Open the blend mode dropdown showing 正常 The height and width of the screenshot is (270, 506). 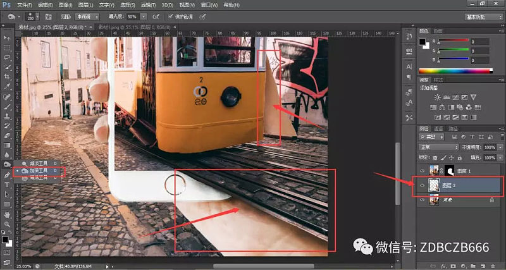click(x=439, y=147)
